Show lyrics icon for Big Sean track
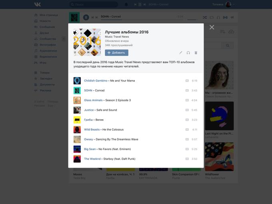 coord(187,149)
